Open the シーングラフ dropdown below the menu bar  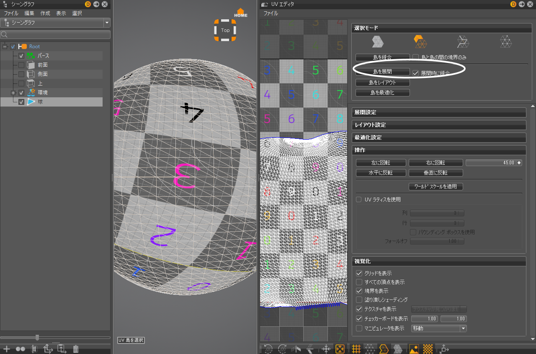[x=56, y=23]
